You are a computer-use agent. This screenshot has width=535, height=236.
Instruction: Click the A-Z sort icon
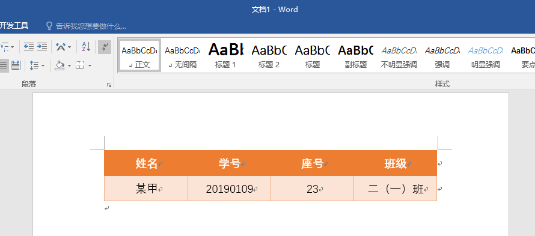[x=86, y=47]
